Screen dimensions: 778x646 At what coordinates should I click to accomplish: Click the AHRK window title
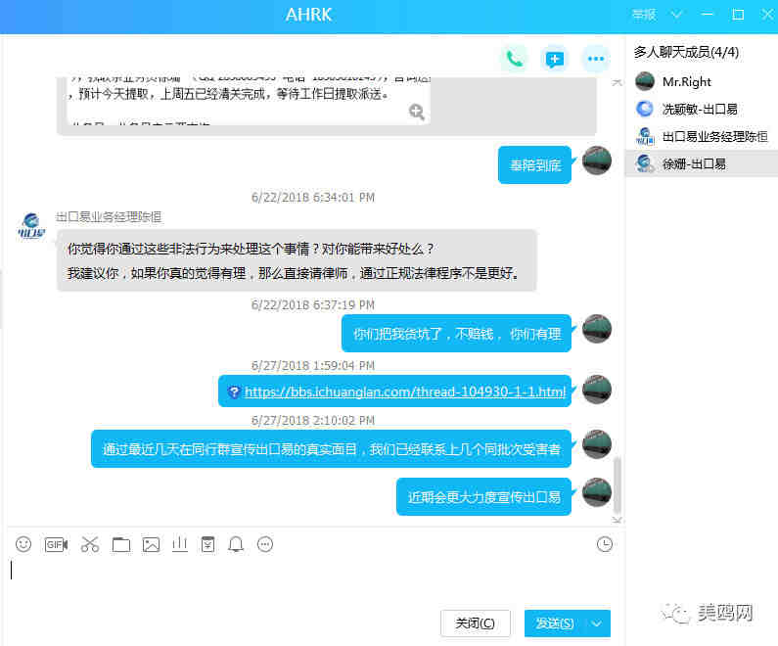(x=308, y=15)
